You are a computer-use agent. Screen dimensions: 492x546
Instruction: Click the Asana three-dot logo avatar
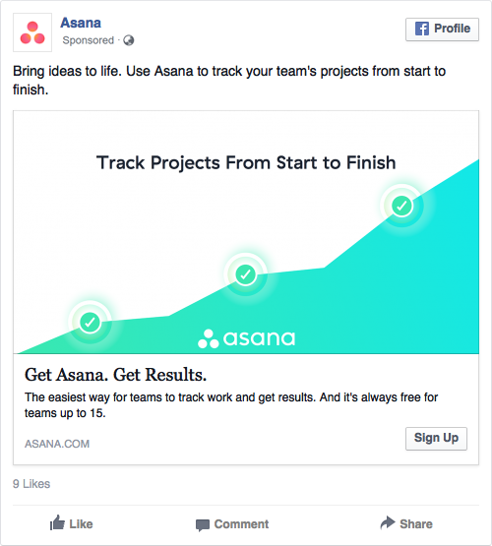tap(32, 32)
